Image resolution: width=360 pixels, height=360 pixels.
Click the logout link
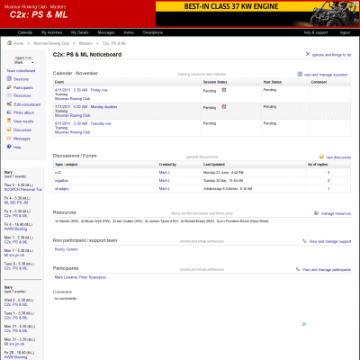pyautogui.click(x=345, y=32)
